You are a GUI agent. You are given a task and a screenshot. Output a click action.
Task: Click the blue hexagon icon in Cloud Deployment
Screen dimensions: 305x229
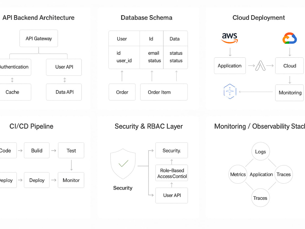pyautogui.click(x=230, y=91)
